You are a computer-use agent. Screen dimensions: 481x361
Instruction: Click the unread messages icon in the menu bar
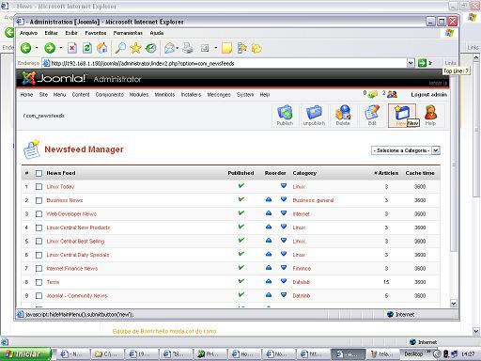pyautogui.click(x=373, y=94)
